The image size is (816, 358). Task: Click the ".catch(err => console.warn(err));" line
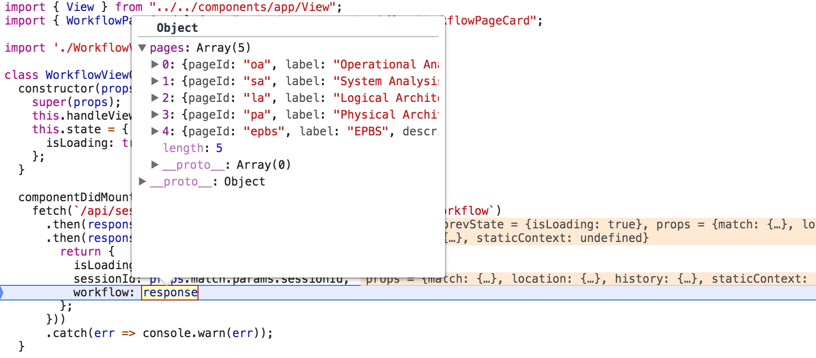pos(159,333)
